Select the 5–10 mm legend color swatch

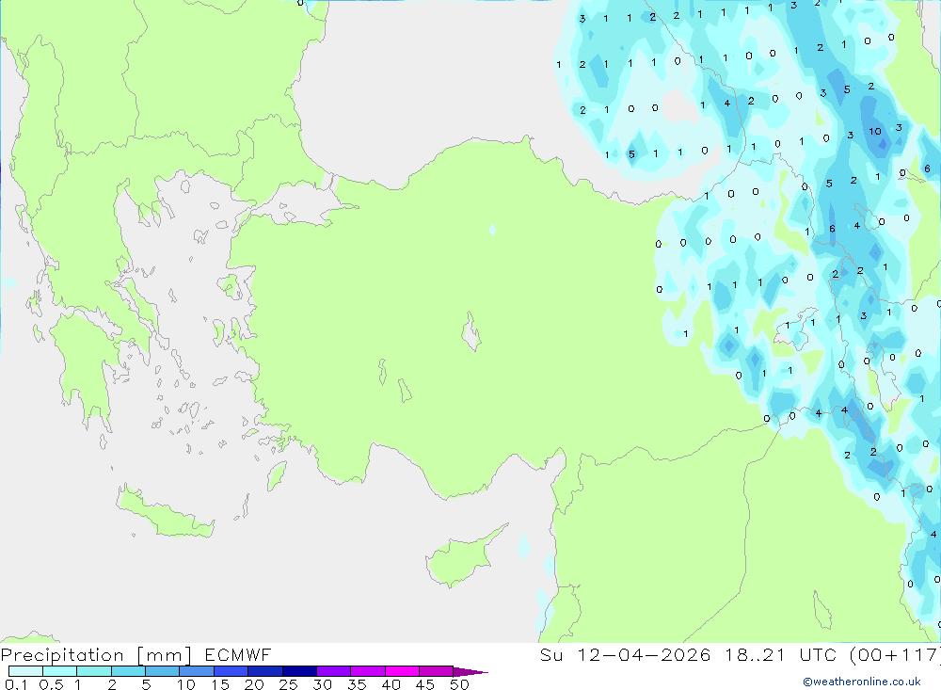click(x=163, y=671)
